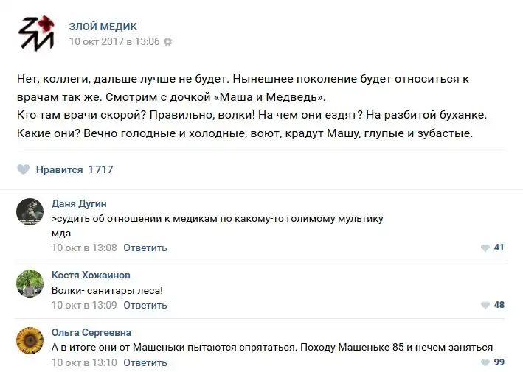Like the post with heart icon
This screenshot has width=523, height=372.
(x=24, y=169)
